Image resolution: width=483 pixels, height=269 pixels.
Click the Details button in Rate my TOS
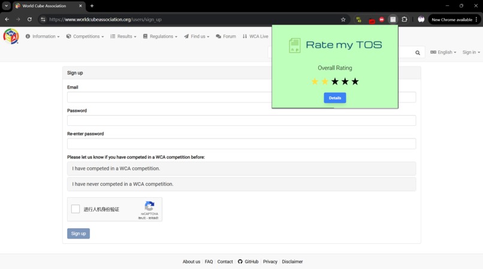335,98
